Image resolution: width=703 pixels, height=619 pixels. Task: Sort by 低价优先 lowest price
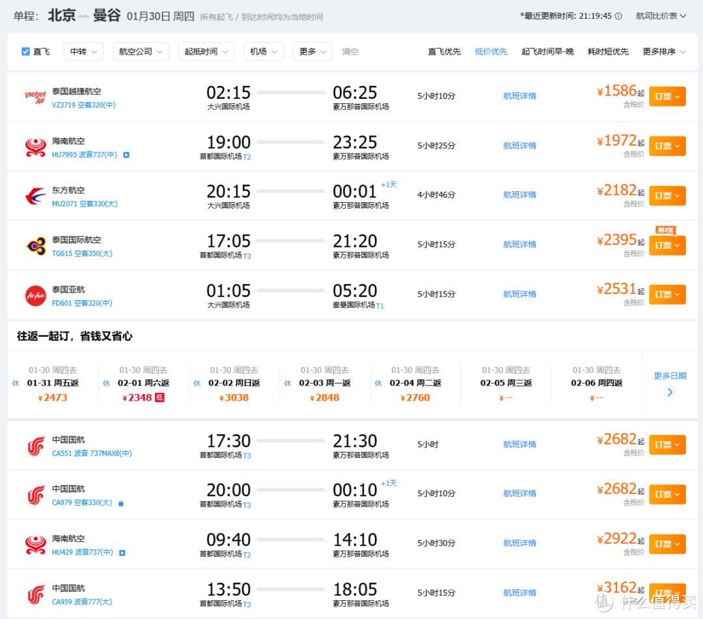point(491,51)
